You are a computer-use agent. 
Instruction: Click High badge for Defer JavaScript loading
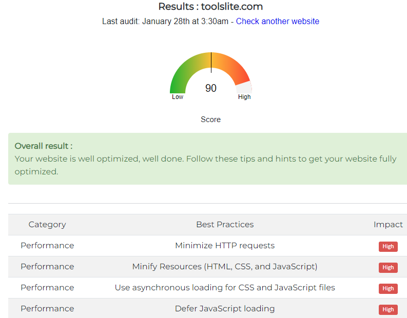point(388,309)
